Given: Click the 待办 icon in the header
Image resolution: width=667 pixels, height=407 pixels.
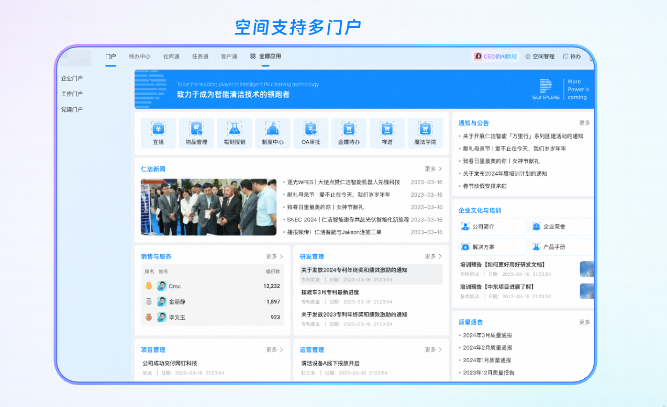Looking at the screenshot, I should (x=565, y=56).
